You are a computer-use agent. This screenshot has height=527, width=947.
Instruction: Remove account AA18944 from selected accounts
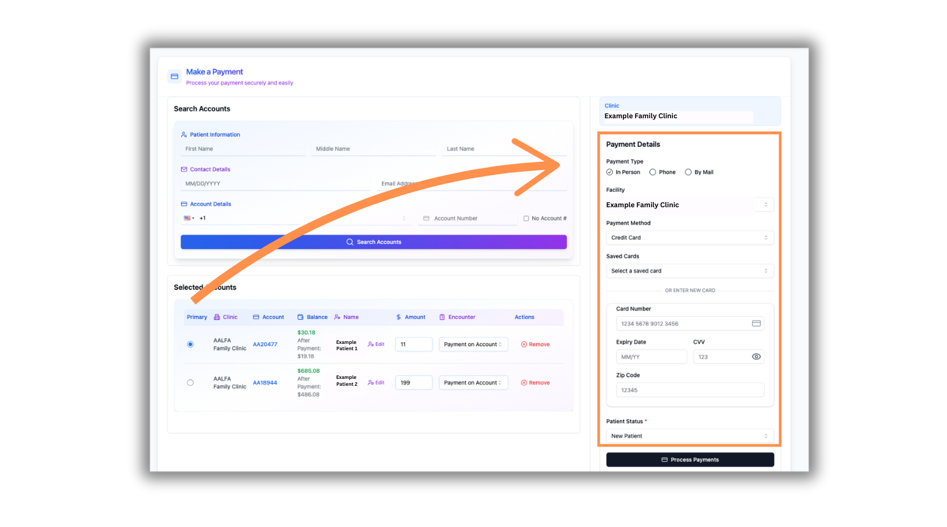[535, 383]
